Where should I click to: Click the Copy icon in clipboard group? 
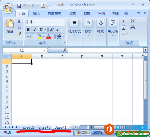click(x=19, y=27)
